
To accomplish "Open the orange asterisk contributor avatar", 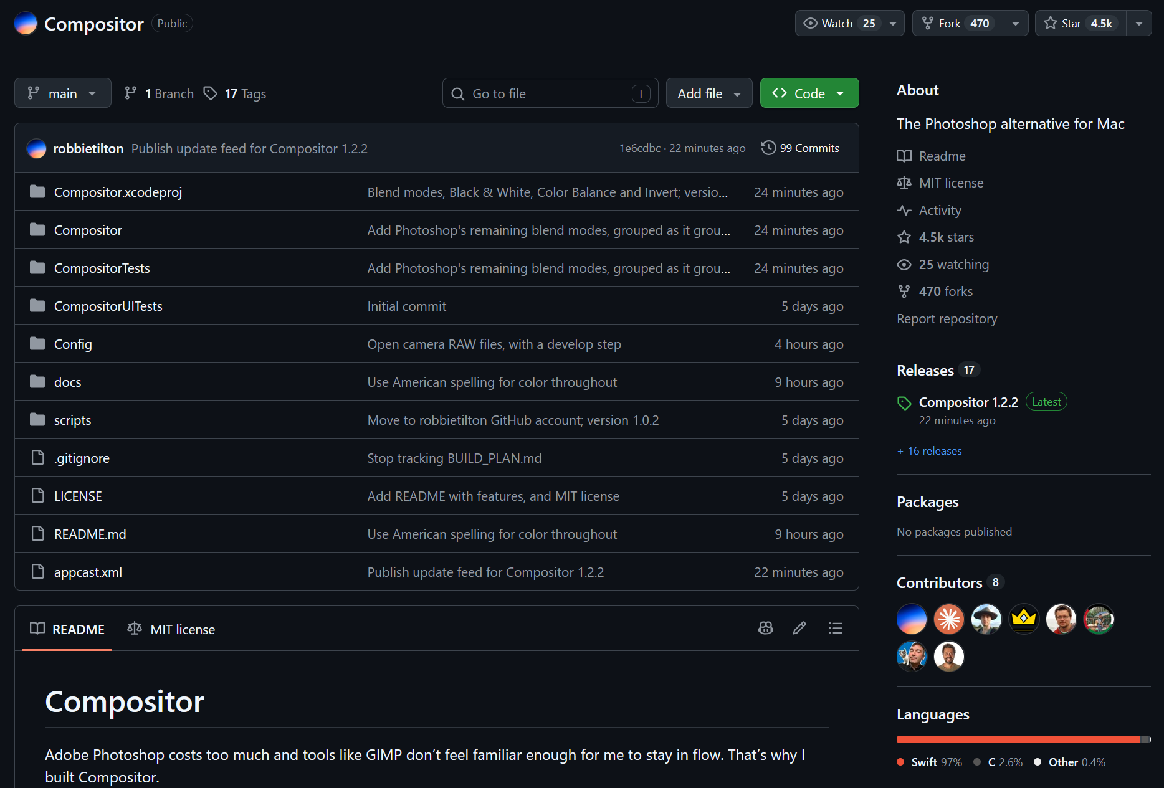I will [x=949, y=619].
